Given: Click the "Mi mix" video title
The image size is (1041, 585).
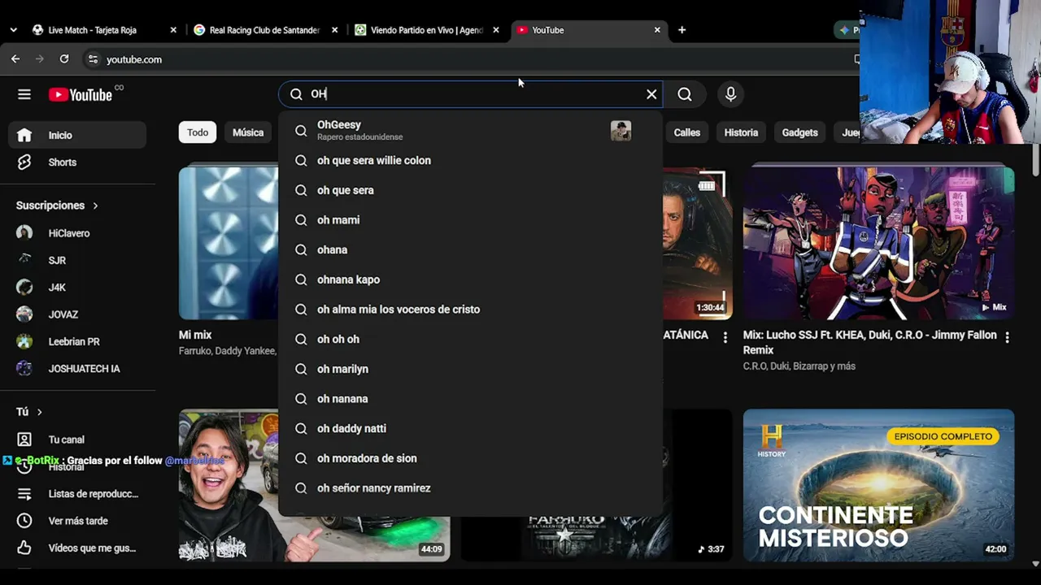Looking at the screenshot, I should [x=195, y=335].
